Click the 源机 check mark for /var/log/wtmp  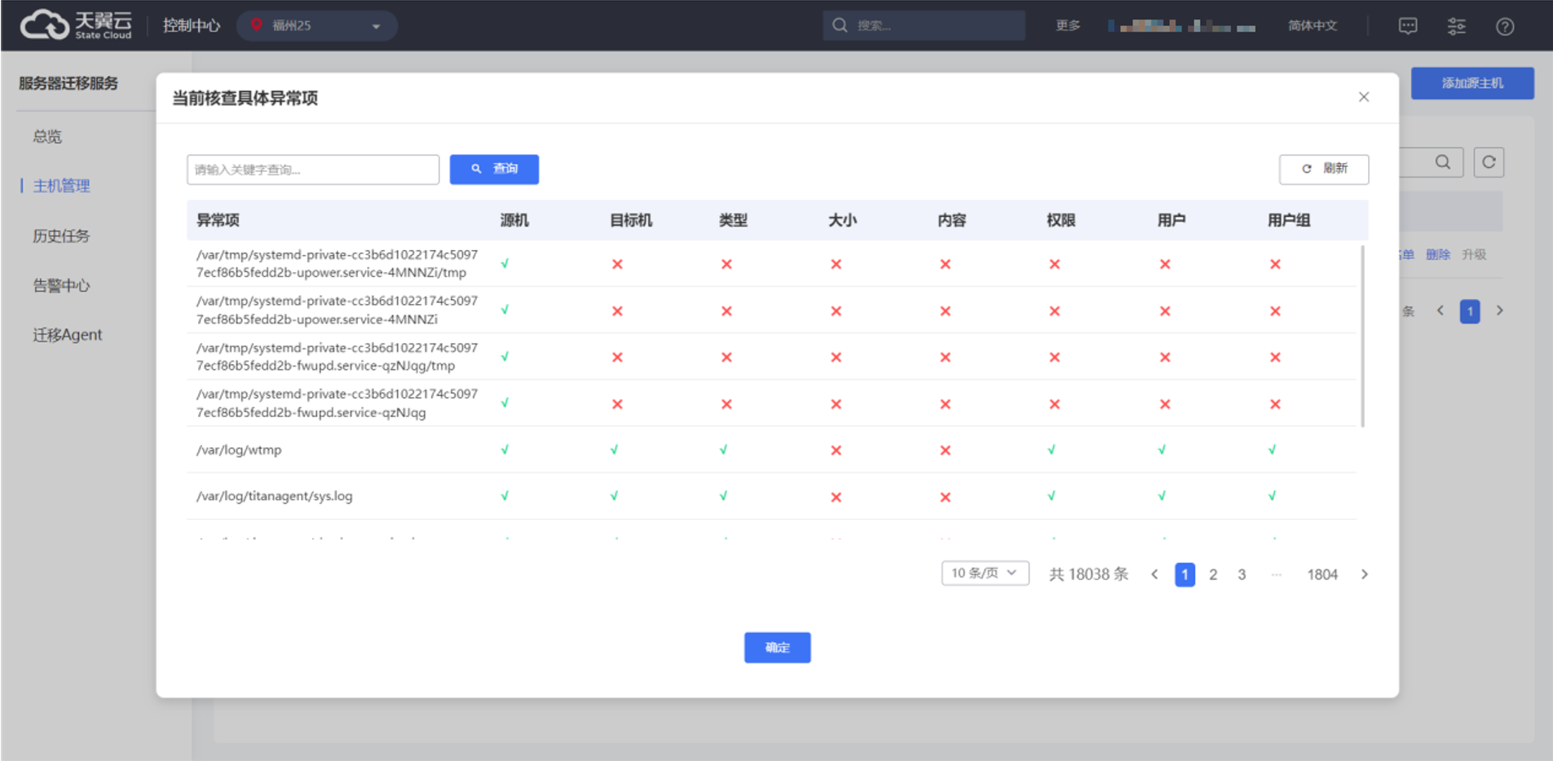coord(505,450)
